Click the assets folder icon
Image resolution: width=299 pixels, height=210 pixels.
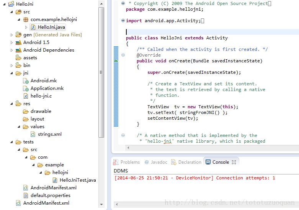[18, 57]
